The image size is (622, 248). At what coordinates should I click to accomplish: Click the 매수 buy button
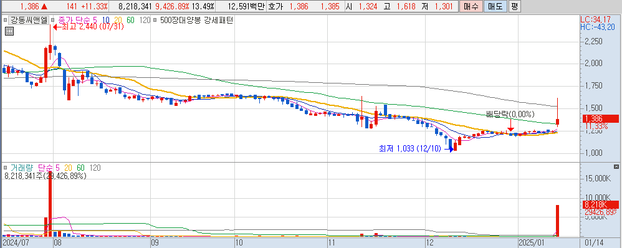(471, 6)
